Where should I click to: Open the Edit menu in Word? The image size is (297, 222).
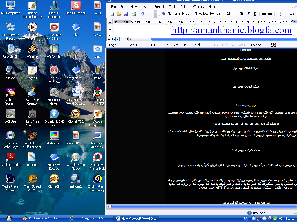pyautogui.click(x=123, y=7)
